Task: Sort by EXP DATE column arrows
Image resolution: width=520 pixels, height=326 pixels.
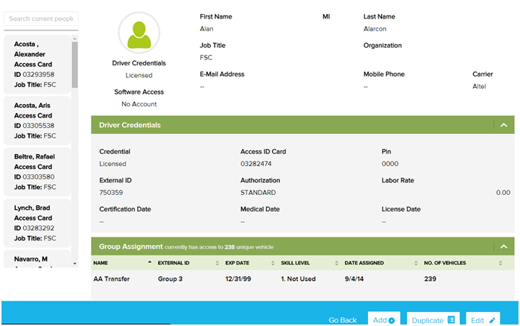Action: tap(273, 263)
